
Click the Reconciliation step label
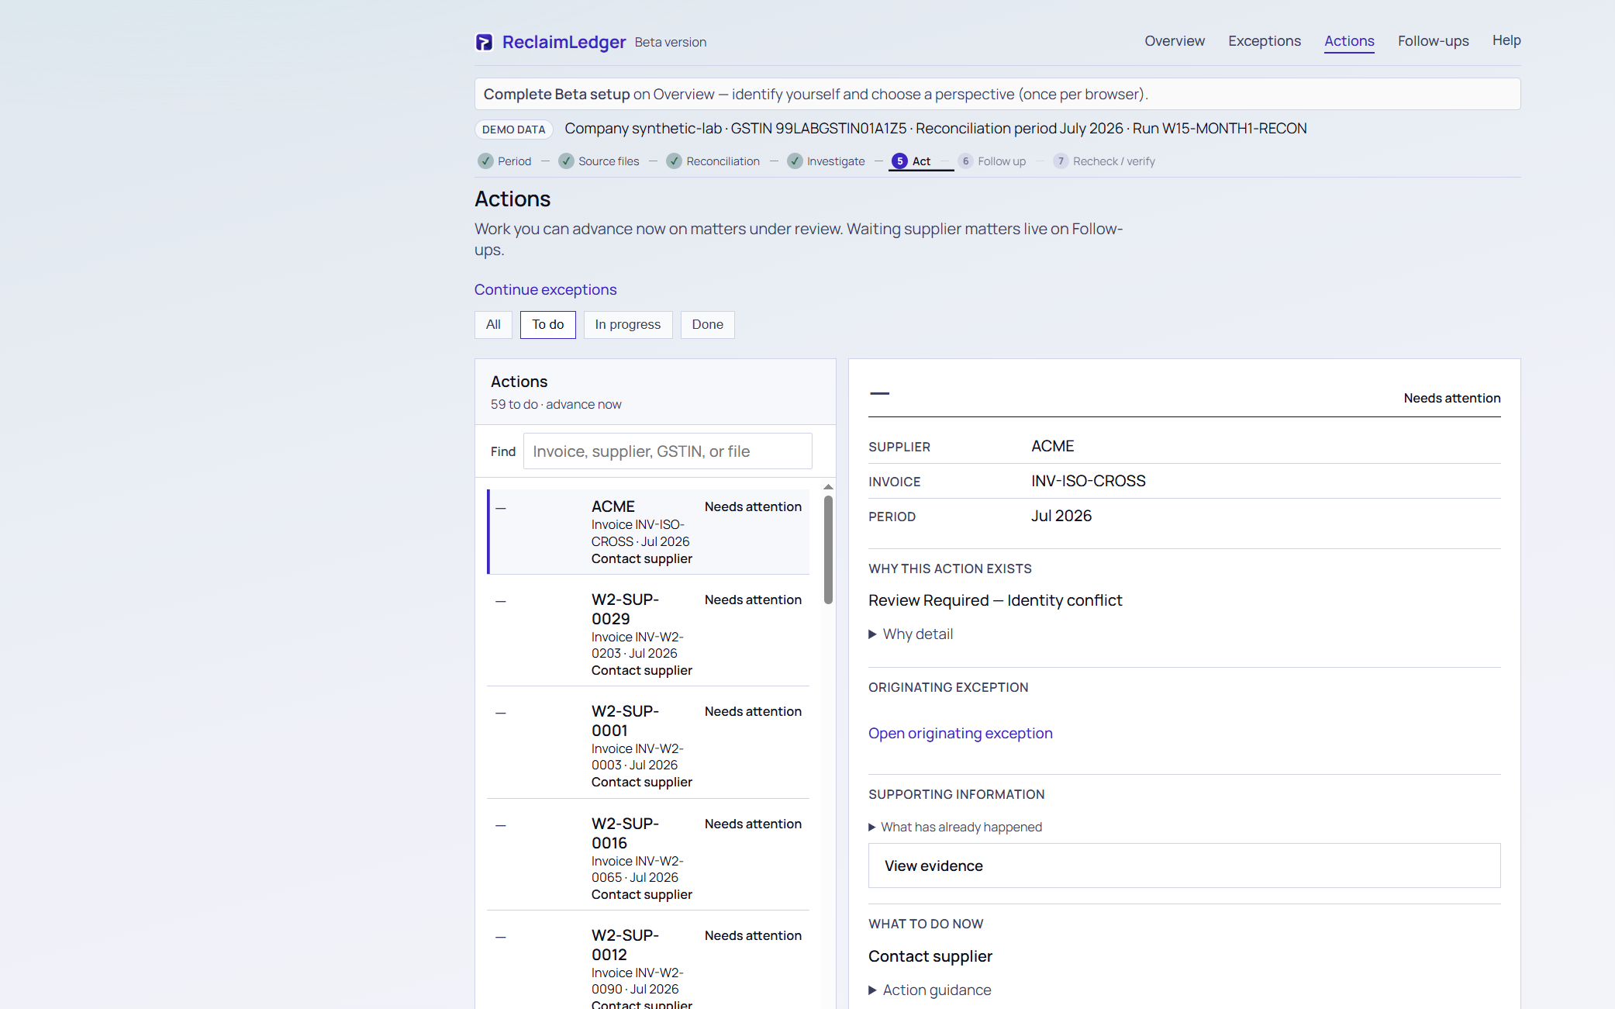point(723,161)
